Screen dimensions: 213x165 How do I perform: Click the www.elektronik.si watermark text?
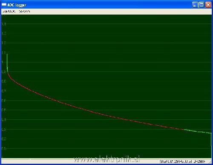[107, 159]
